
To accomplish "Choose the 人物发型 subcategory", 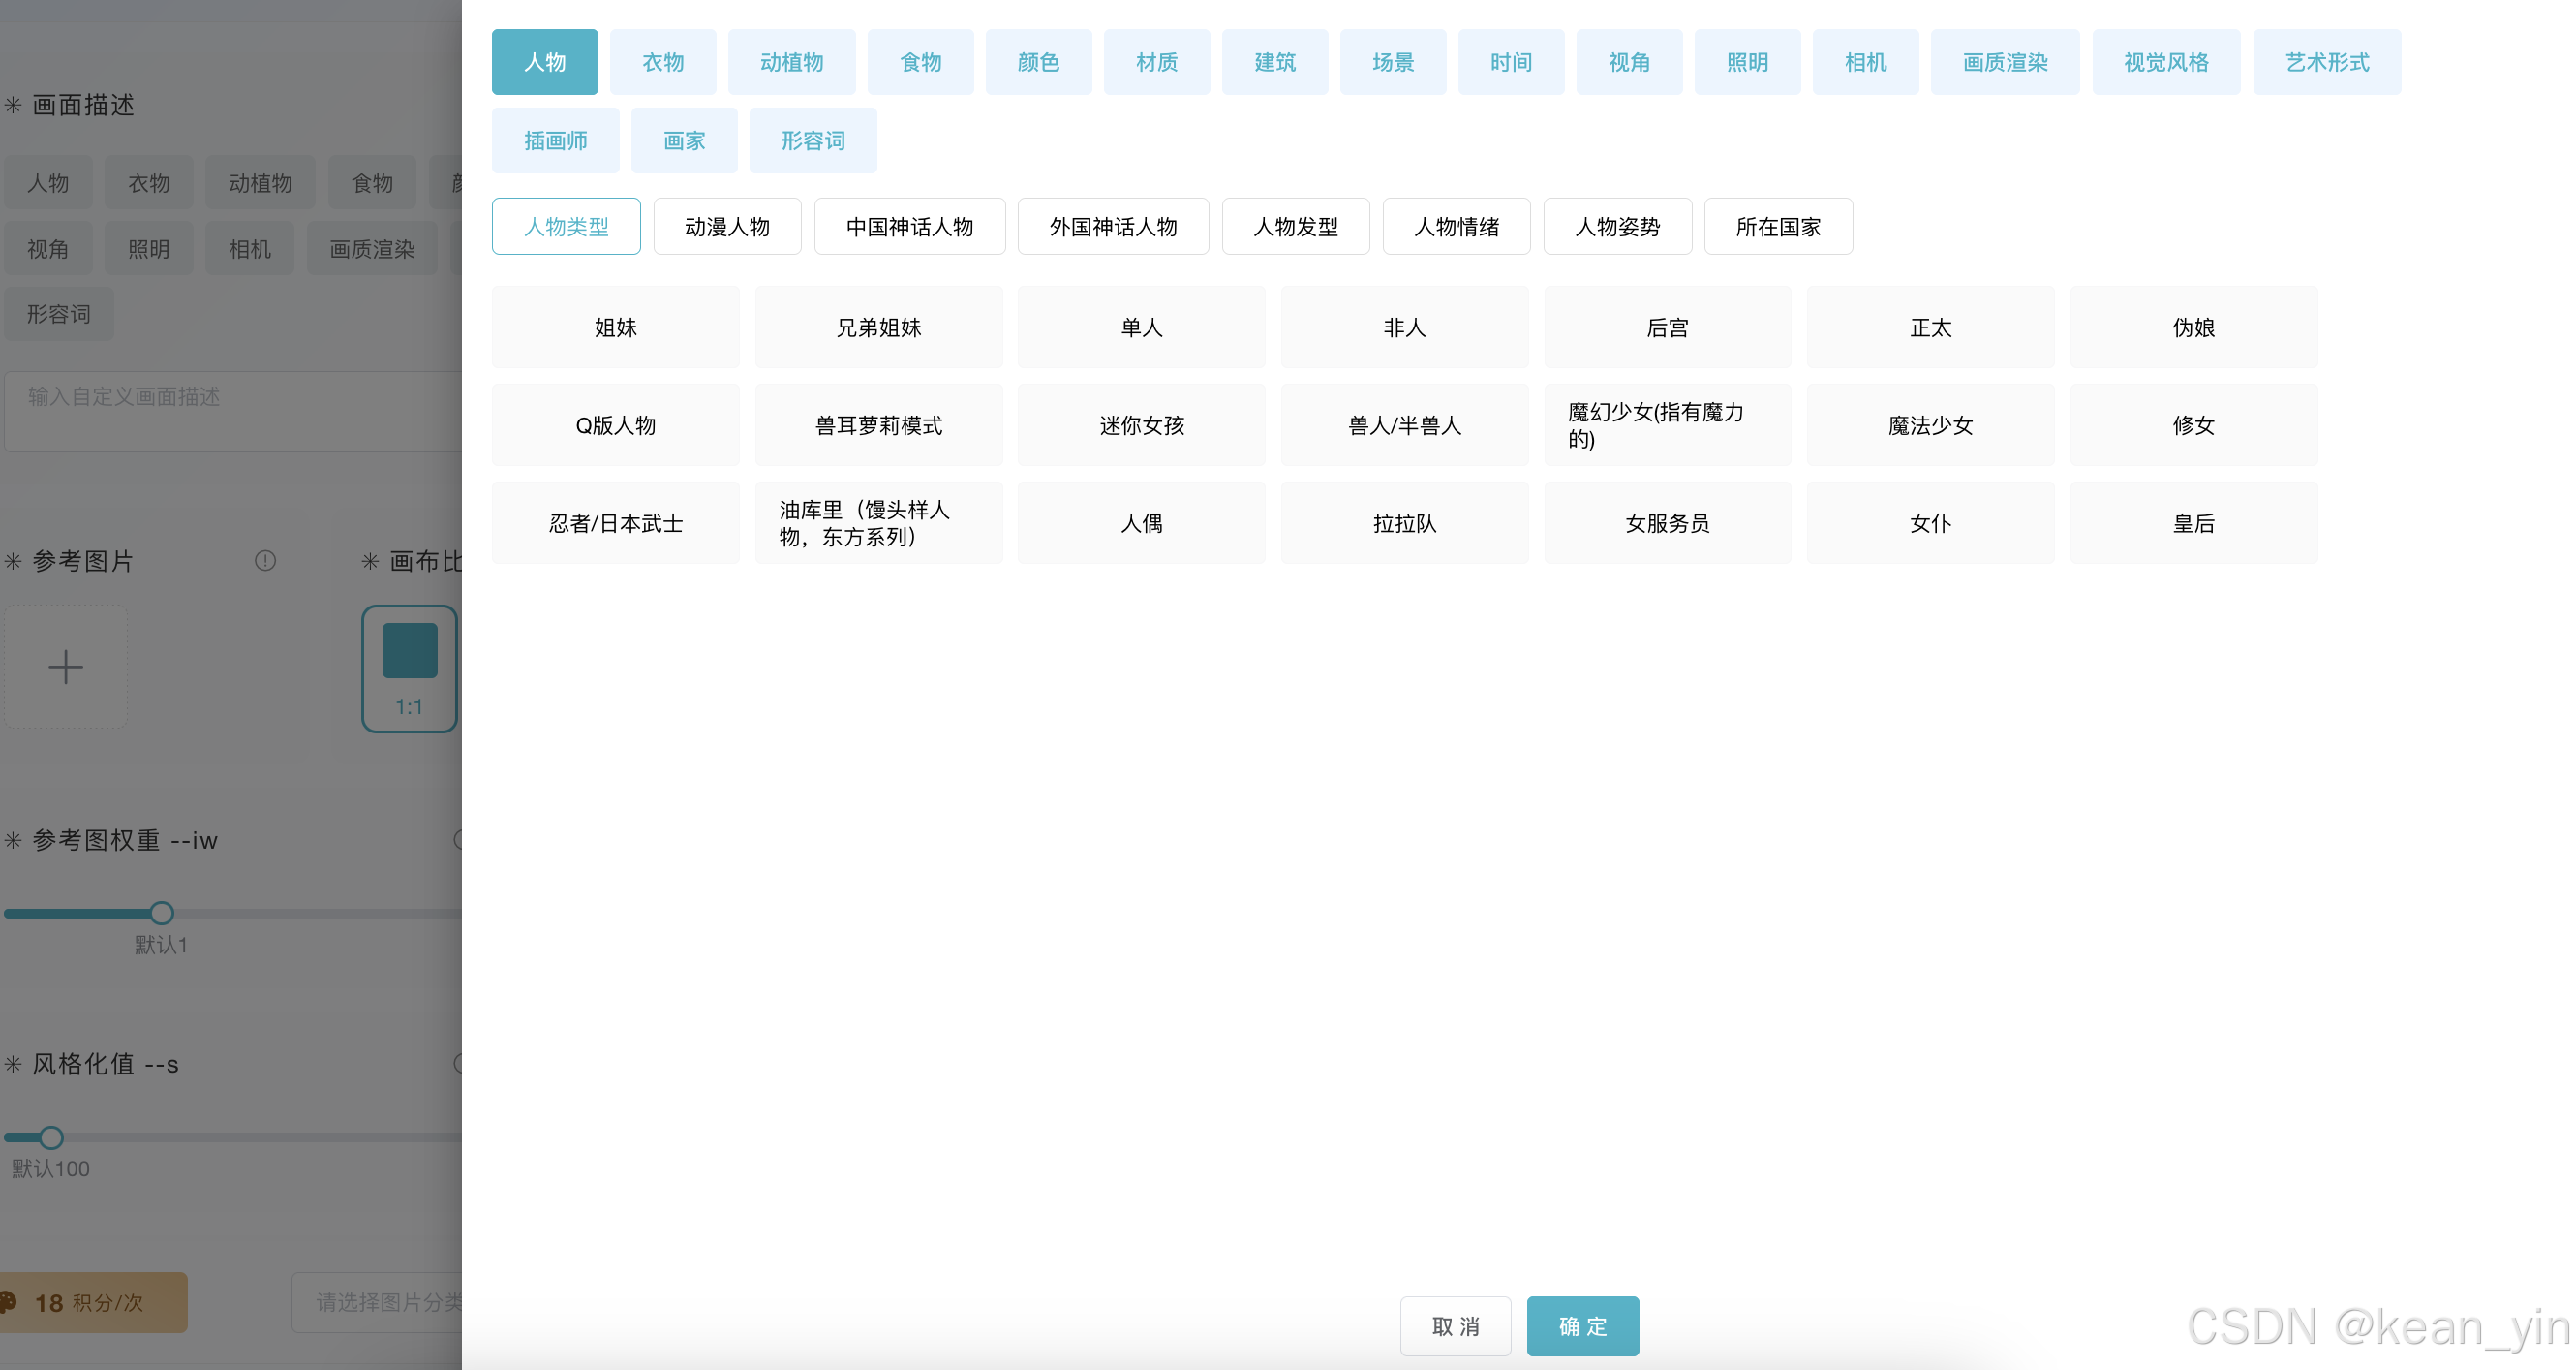I will click(1295, 227).
